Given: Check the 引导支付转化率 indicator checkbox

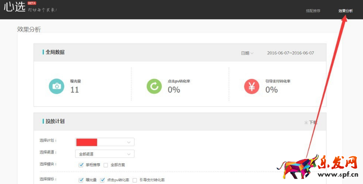Looking at the screenshot, I should 135,180.
